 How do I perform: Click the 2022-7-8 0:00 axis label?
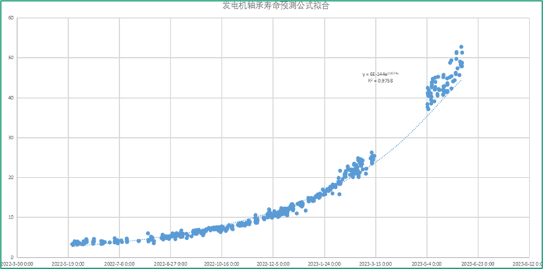point(120,264)
